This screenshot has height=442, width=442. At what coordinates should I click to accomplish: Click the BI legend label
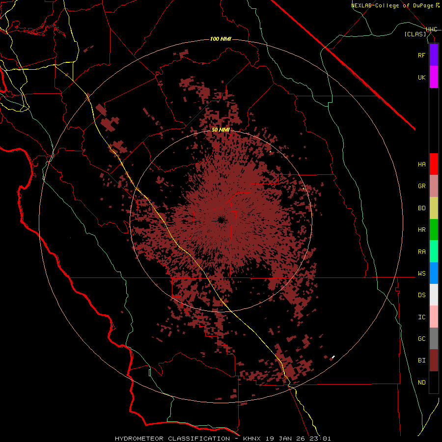point(421,360)
